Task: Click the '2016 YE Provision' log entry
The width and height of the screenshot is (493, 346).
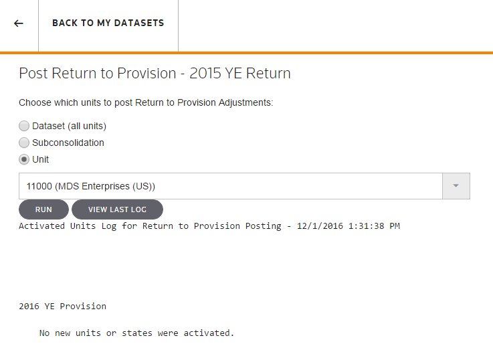Action: (62, 307)
